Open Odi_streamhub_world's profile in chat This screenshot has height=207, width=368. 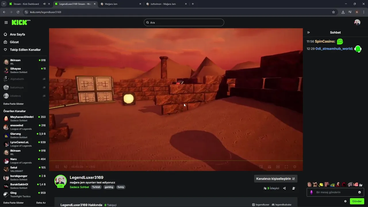coord(333,49)
